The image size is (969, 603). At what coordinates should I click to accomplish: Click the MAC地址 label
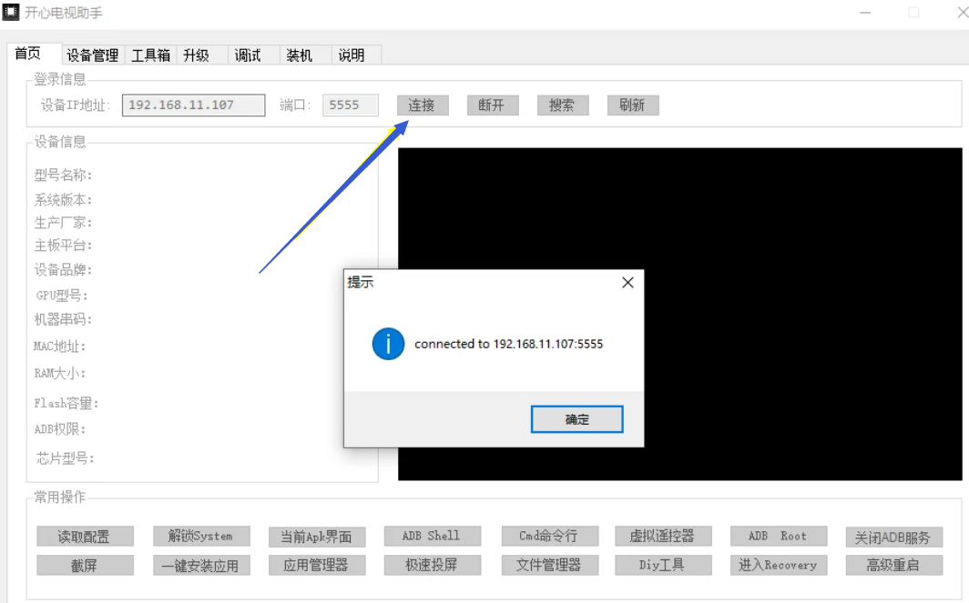pyautogui.click(x=59, y=347)
